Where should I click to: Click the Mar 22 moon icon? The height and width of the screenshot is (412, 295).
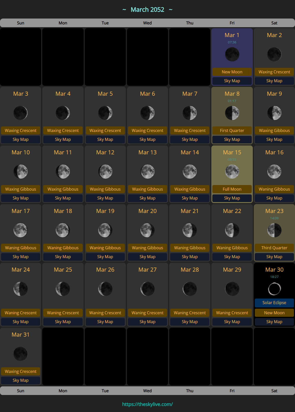232,230
